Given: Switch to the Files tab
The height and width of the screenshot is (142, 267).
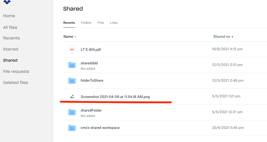Looking at the screenshot, I should [101, 23].
